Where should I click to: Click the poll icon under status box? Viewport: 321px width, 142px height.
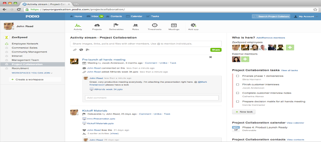click(88, 50)
